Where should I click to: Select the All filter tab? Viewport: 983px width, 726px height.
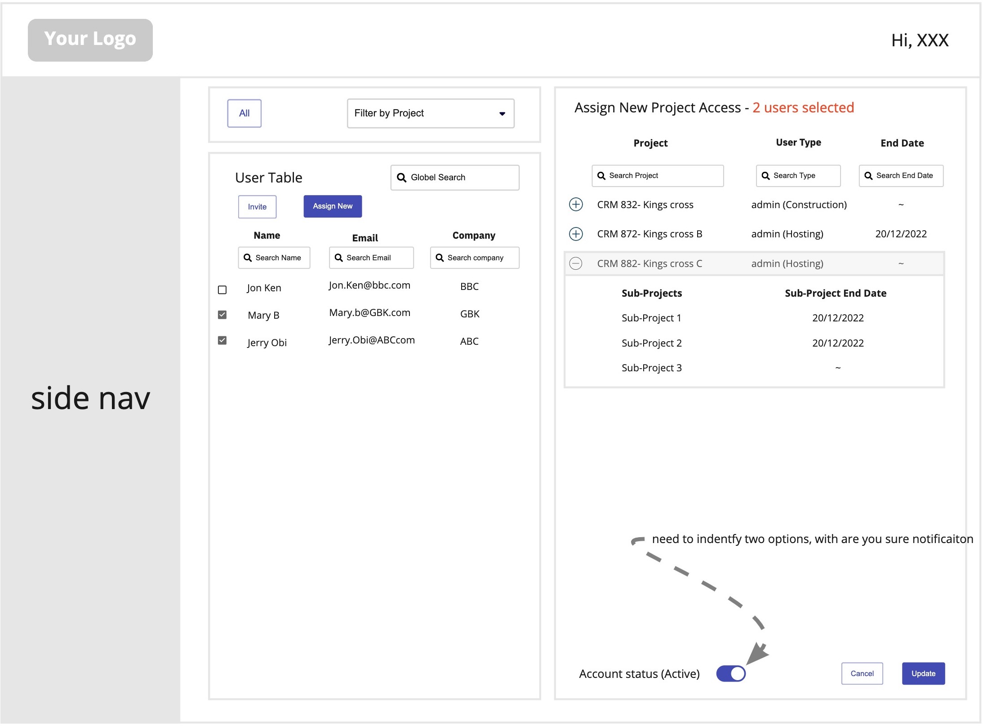pyautogui.click(x=244, y=113)
